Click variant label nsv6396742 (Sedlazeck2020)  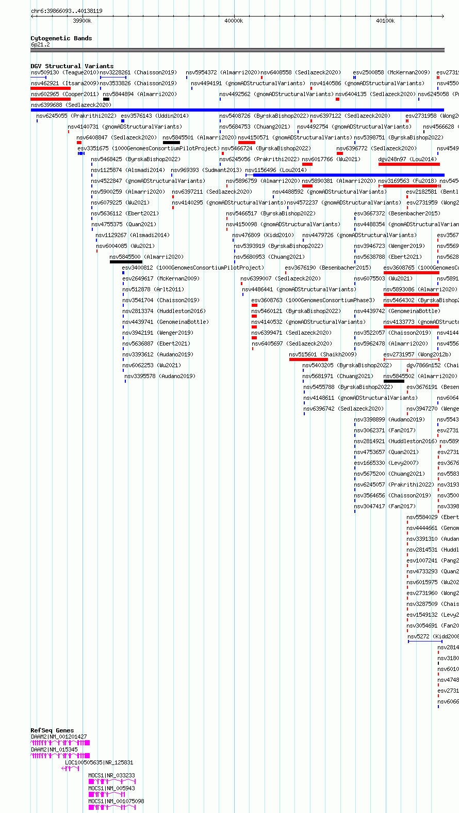(343, 409)
